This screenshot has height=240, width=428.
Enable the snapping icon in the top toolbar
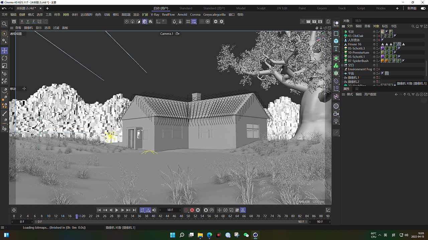click(x=175, y=22)
